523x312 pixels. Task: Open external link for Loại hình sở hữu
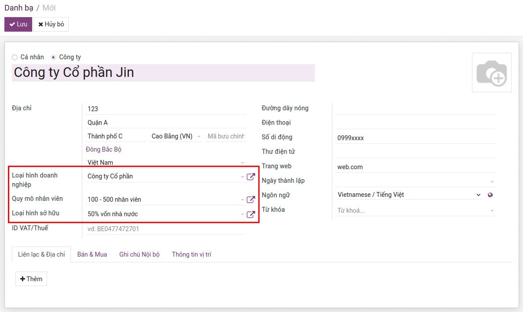pos(250,214)
